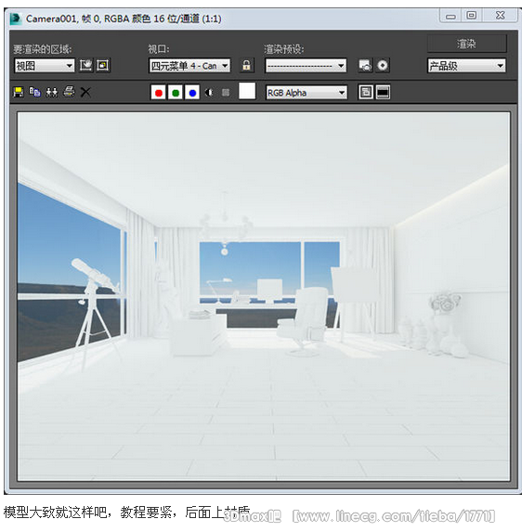Image resolution: width=522 pixels, height=532 pixels.
Task: Open the 视口 (viewport) dropdown 四元菜单 4
Action: click(x=189, y=66)
